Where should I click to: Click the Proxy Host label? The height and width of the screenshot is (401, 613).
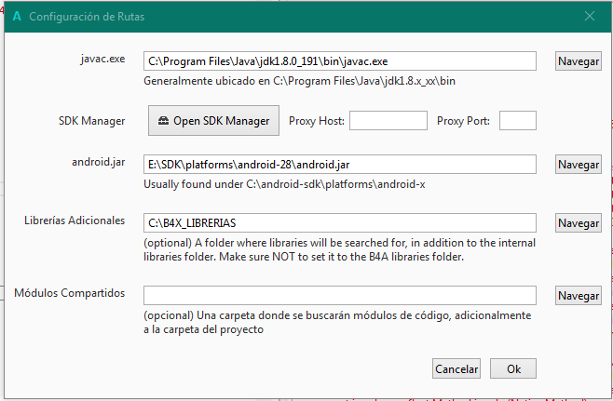click(x=317, y=121)
